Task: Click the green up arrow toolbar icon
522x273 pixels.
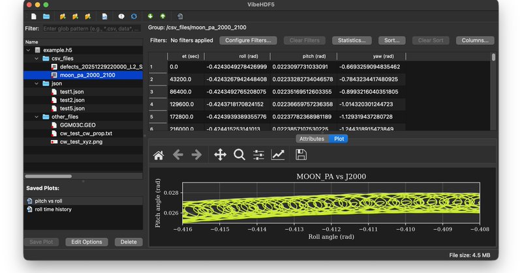Action: 162,16
